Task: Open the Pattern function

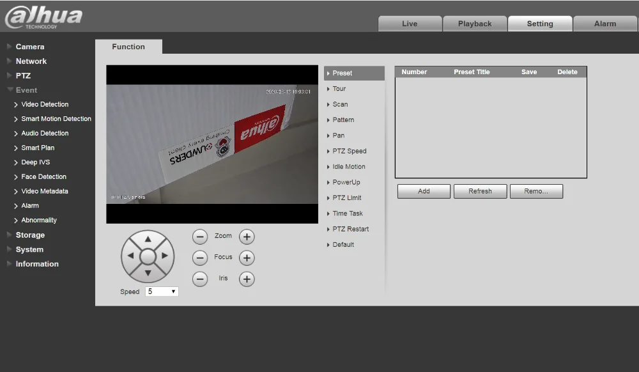Action: coord(343,120)
